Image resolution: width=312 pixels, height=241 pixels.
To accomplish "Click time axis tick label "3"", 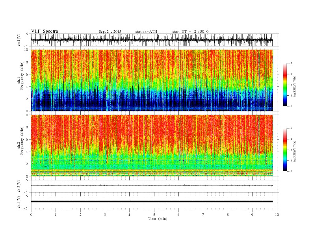I will point(105,215).
